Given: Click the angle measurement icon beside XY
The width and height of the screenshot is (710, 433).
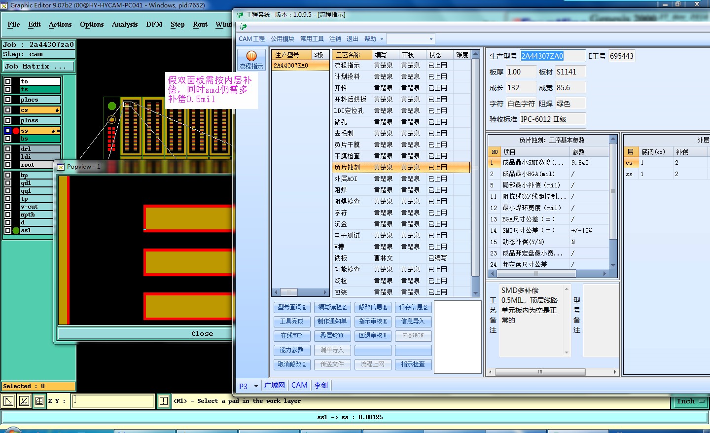Looking at the screenshot, I should tap(24, 401).
